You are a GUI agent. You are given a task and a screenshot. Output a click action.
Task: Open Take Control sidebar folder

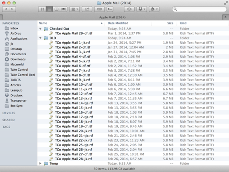tap(19, 69)
